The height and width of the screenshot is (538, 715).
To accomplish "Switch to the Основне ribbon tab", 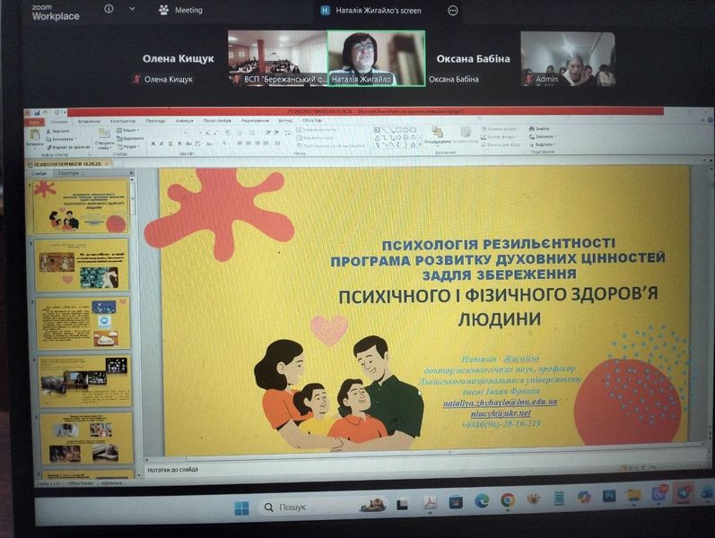I will pyautogui.click(x=58, y=122).
